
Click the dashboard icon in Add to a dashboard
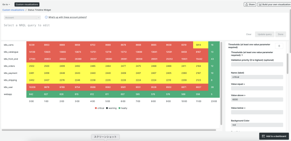pyautogui.click(x=263, y=136)
